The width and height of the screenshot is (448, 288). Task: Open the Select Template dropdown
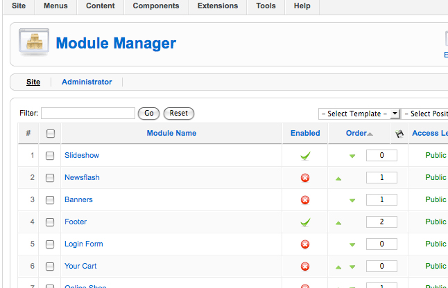(359, 114)
